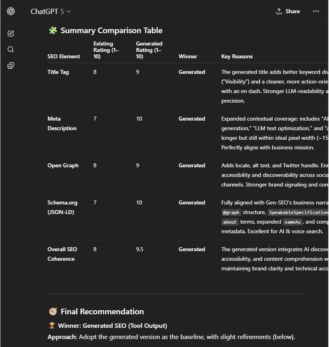
Task: Open conversation actions via the three-dot menu
Action: click(x=316, y=11)
